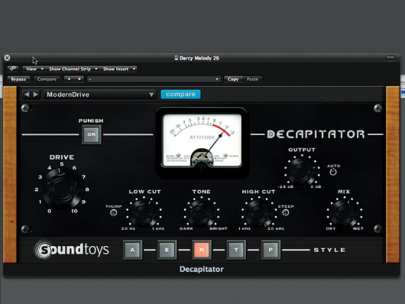Screen dimensions: 405x304
Task: Click the DECAPITATOR logo text
Action: [316, 134]
